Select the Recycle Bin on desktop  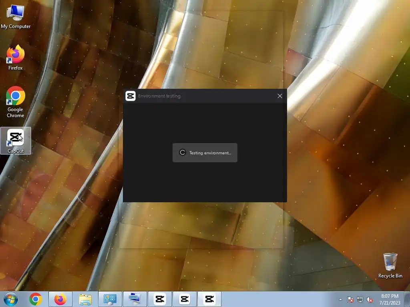tap(390, 265)
